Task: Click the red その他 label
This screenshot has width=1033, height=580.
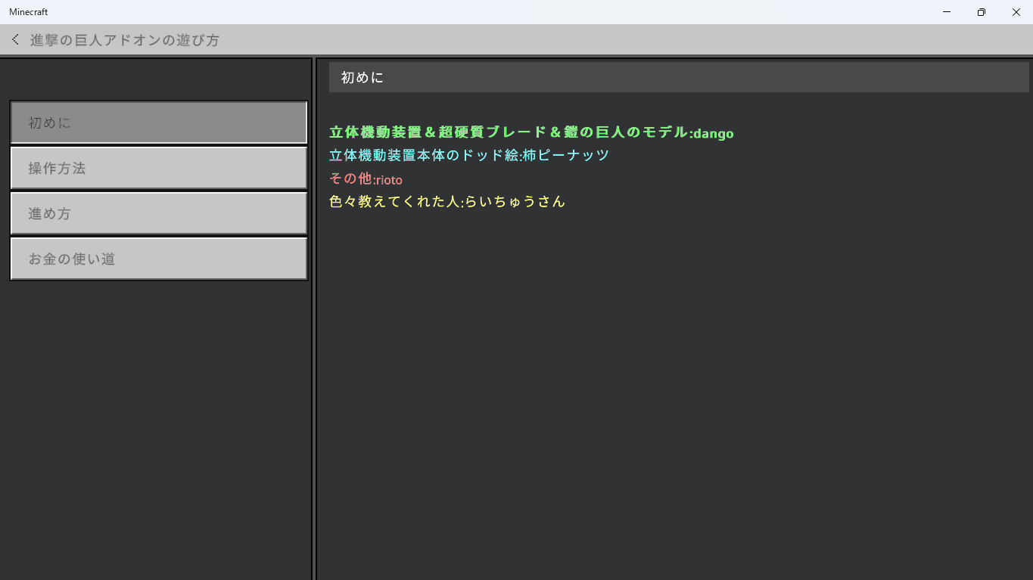Action: 350,179
